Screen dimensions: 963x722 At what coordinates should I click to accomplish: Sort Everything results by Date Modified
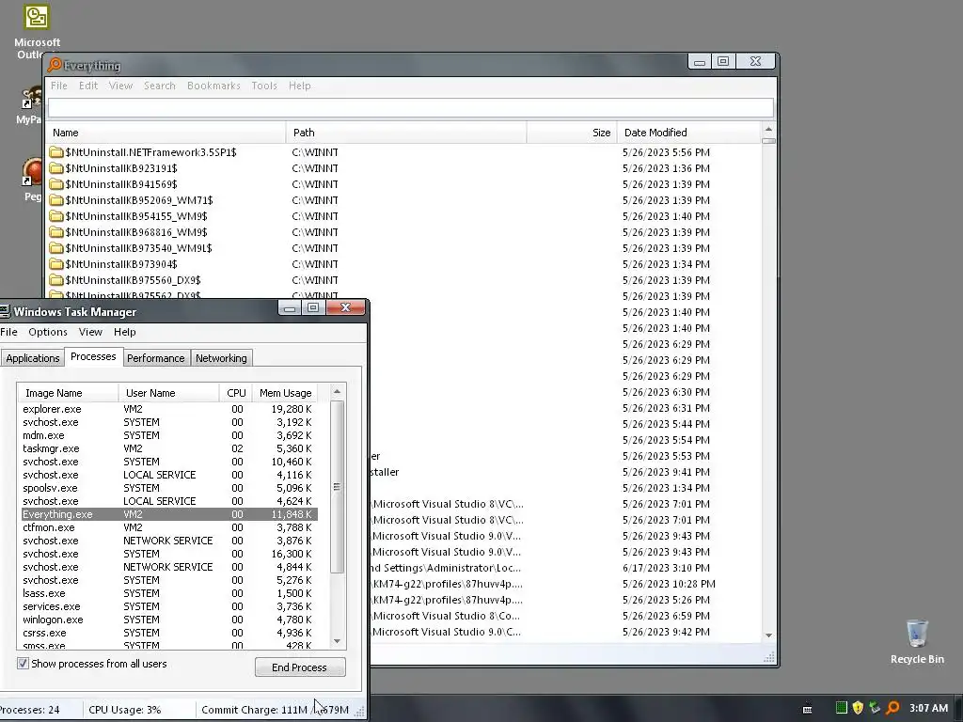click(688, 132)
